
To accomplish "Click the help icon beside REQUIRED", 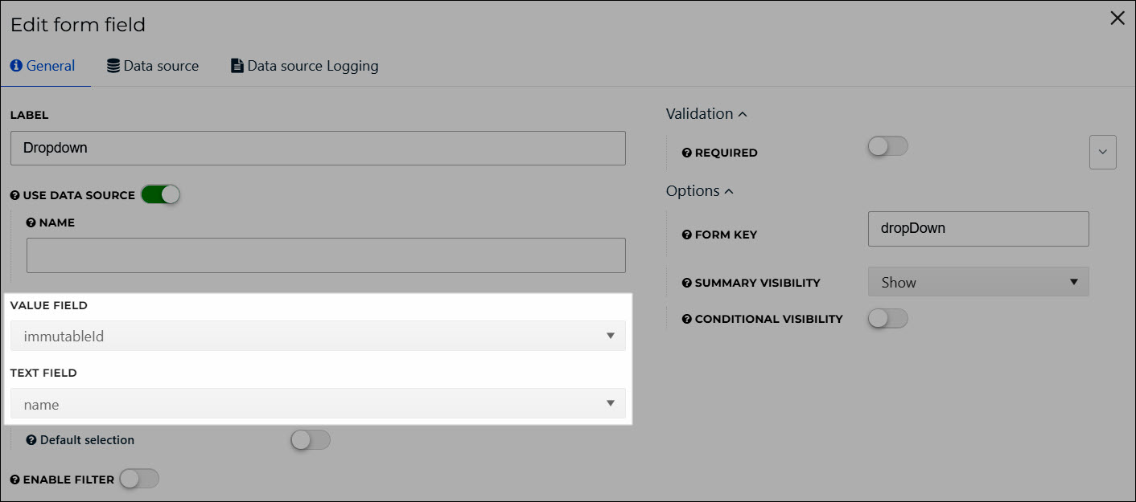I will 687,153.
